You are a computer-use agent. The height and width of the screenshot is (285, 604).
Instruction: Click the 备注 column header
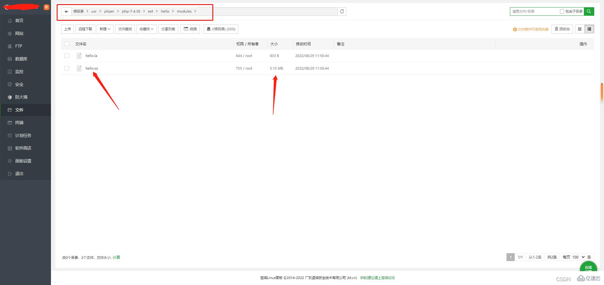(341, 44)
